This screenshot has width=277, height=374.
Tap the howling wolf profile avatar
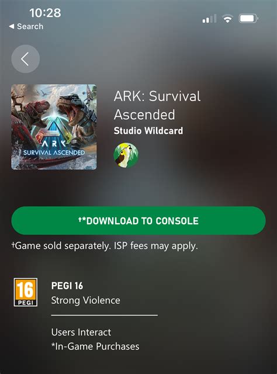pos(126,155)
